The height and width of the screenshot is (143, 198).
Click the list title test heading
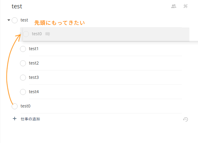point(17,6)
